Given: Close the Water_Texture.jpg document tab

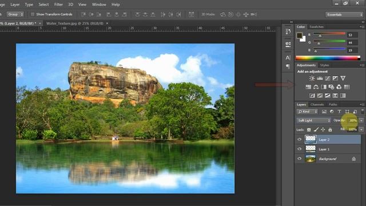Looking at the screenshot, I should 107,23.
